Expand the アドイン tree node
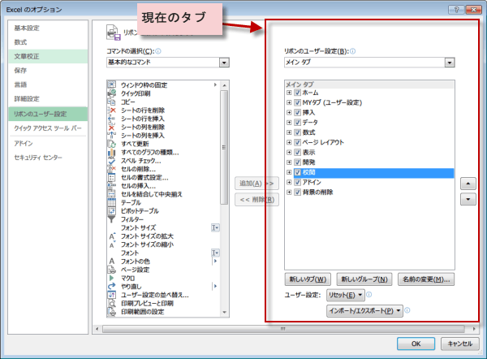This screenshot has width=487, height=359. 289,182
